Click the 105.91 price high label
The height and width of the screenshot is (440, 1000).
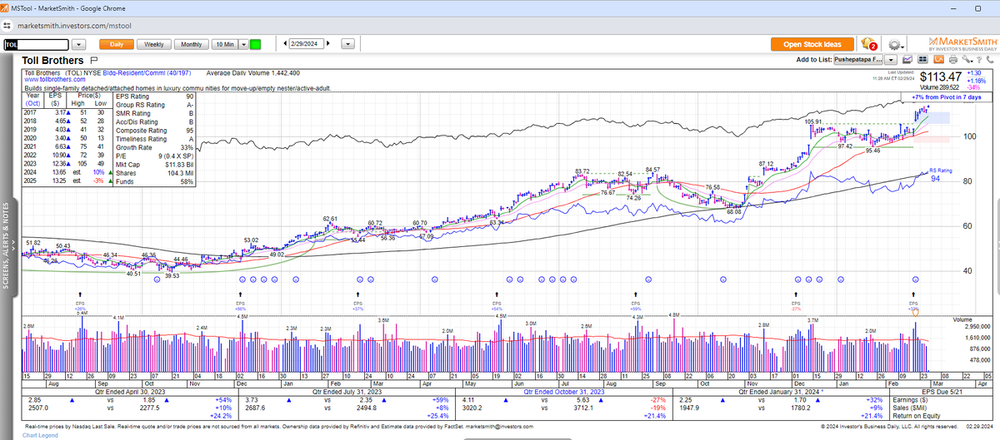pyautogui.click(x=813, y=121)
